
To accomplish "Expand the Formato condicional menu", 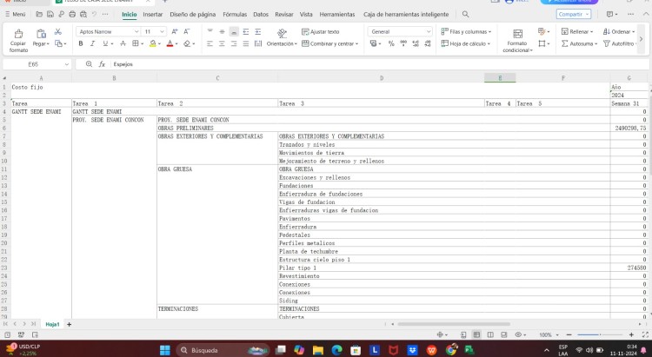I will pyautogui.click(x=517, y=41).
